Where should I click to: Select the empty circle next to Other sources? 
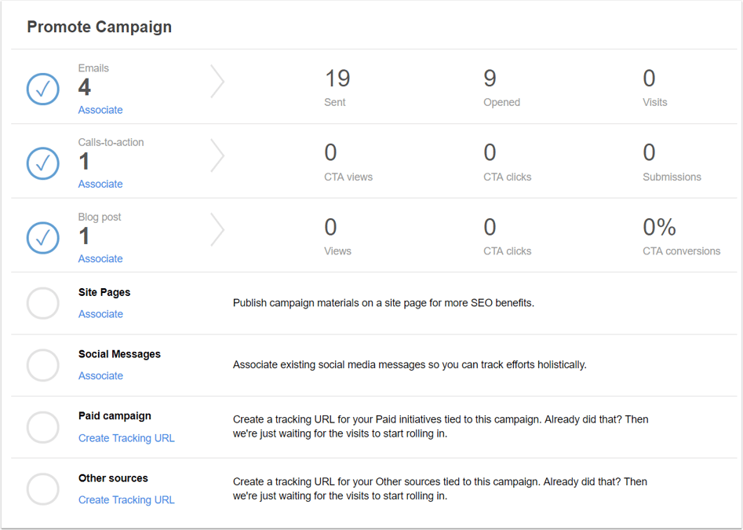click(x=42, y=488)
